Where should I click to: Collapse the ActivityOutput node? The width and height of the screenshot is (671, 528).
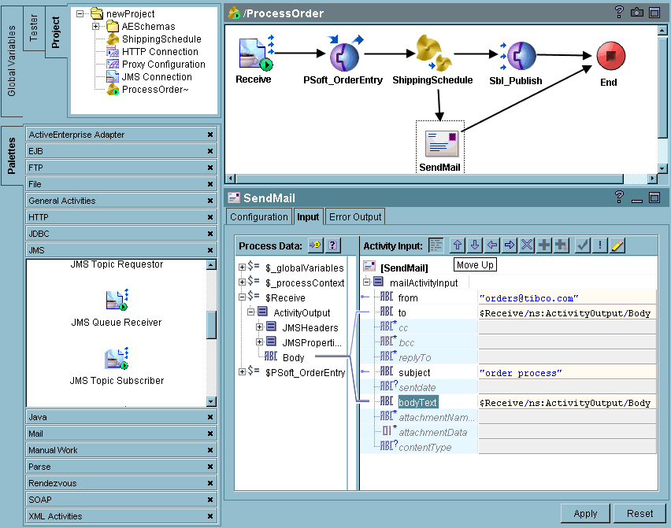click(250, 312)
